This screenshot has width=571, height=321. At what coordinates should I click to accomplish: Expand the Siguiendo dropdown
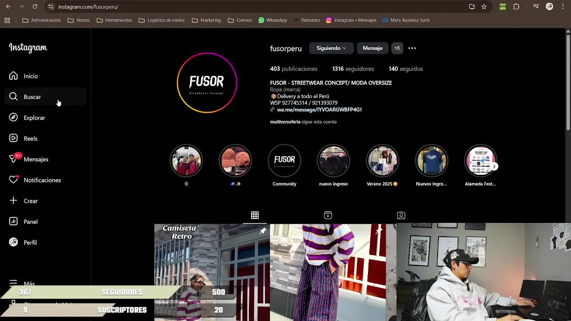(331, 48)
